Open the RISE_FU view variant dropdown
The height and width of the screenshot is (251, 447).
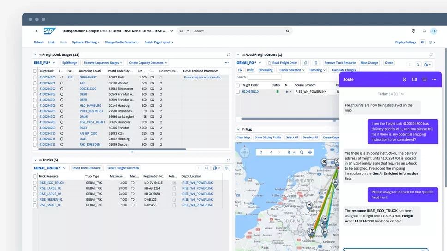pos(54,63)
